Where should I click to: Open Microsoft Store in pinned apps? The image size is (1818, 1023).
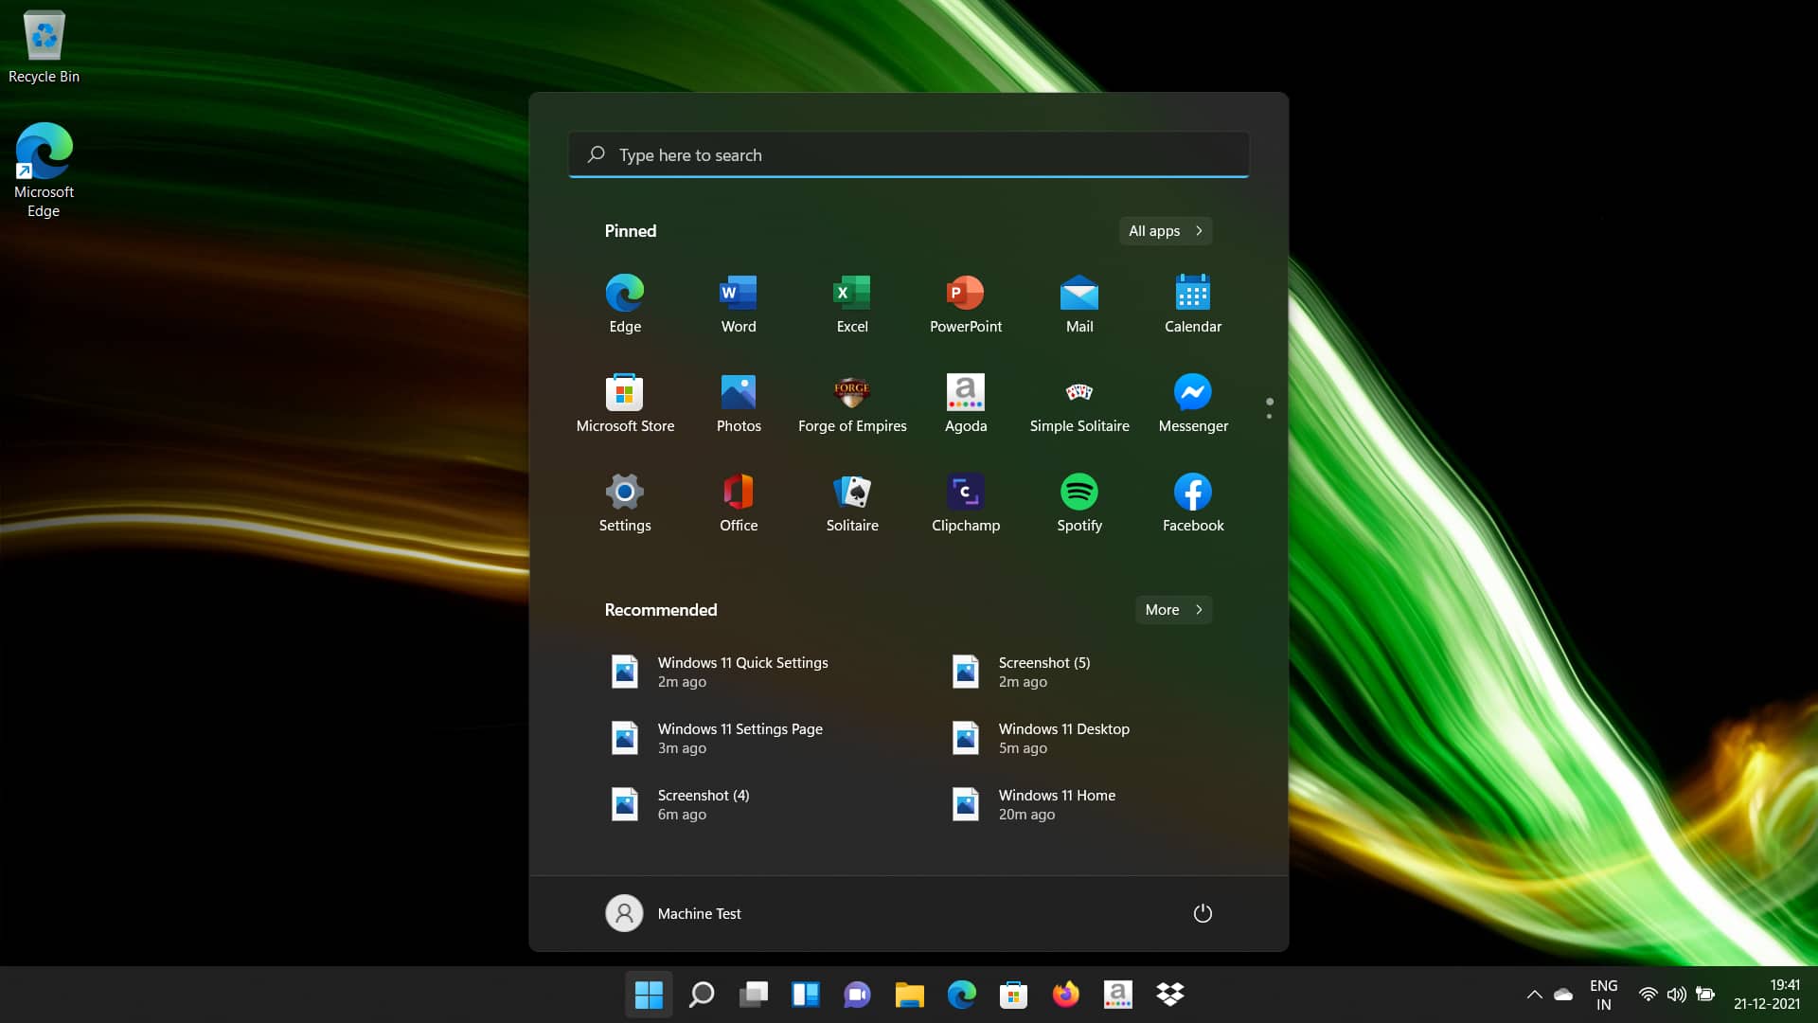point(625,404)
